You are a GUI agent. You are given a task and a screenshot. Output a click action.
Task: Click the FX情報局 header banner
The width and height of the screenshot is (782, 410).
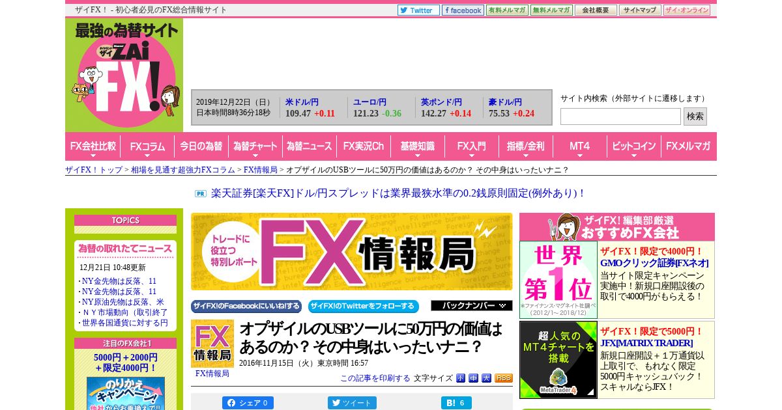352,251
